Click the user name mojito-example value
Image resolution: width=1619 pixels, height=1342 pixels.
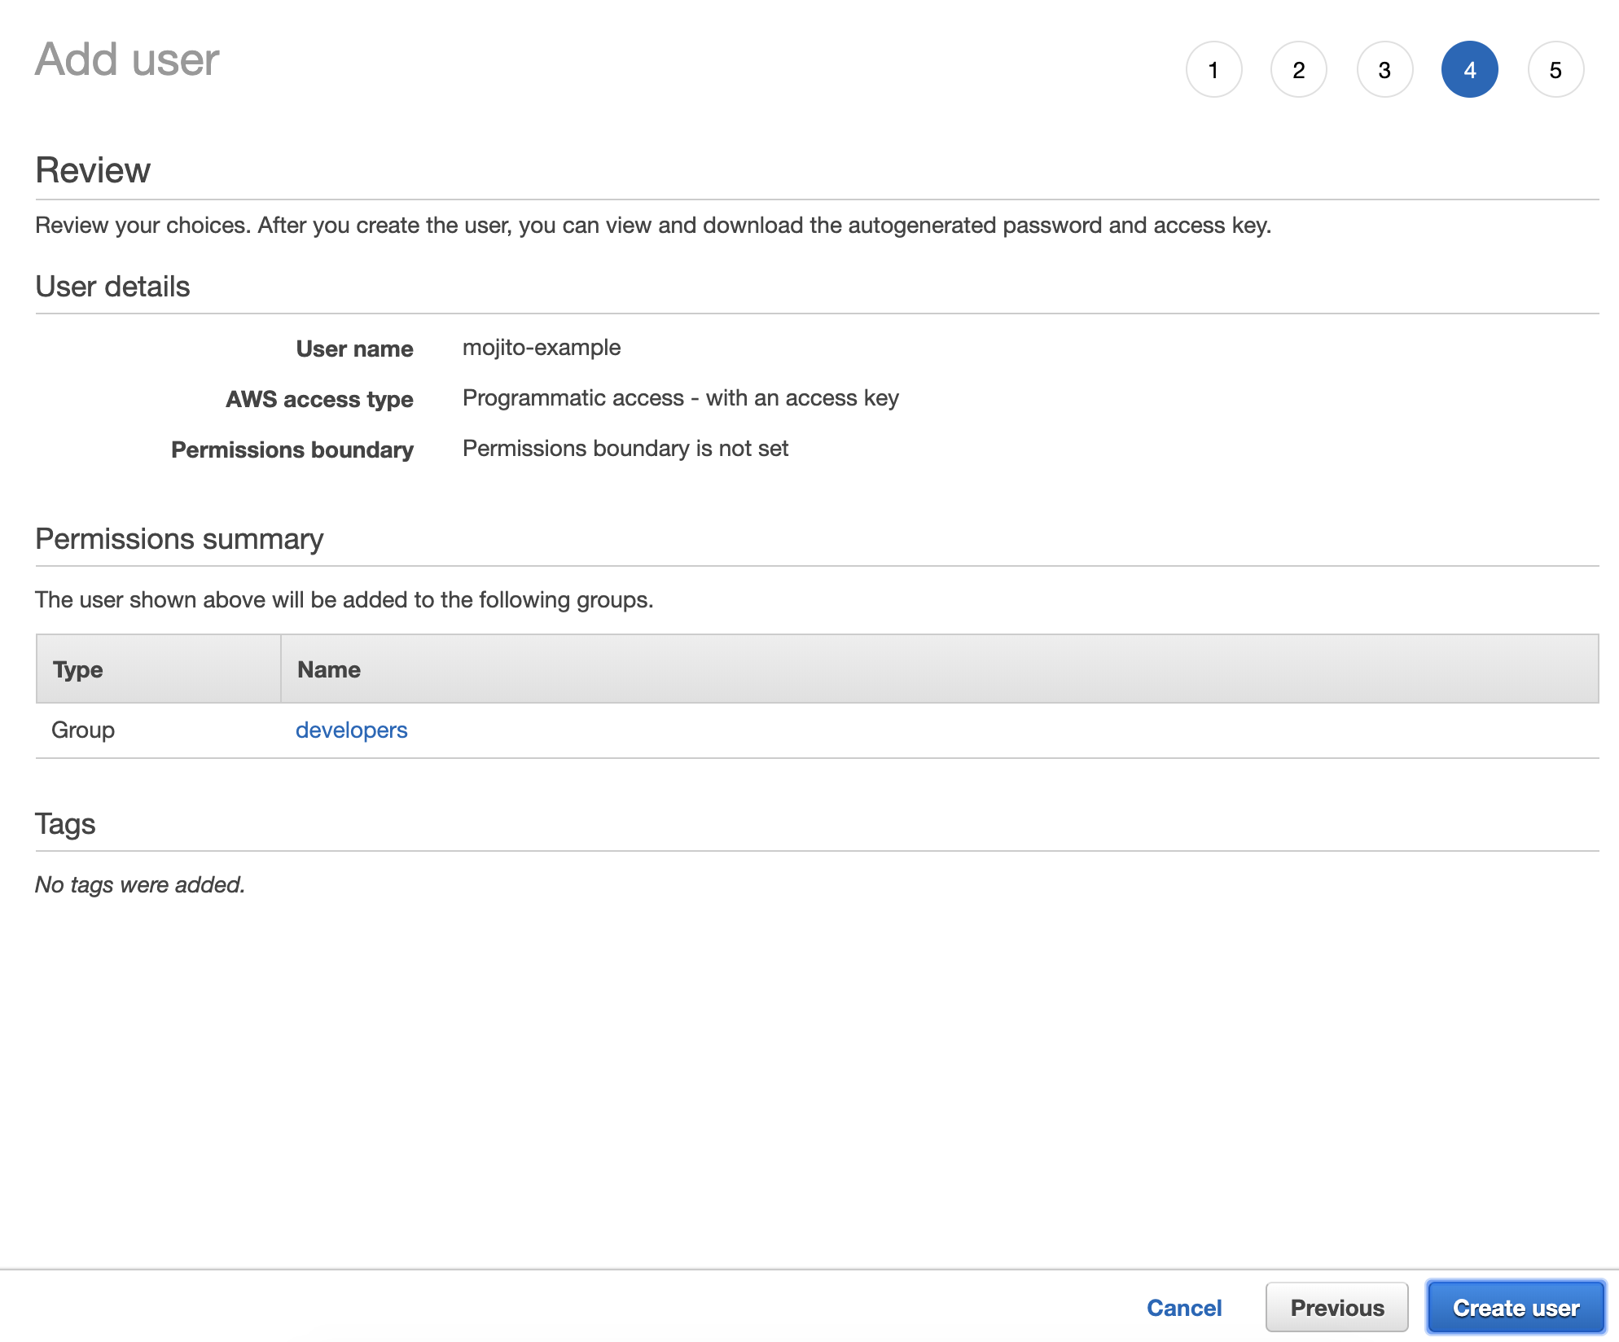point(540,347)
